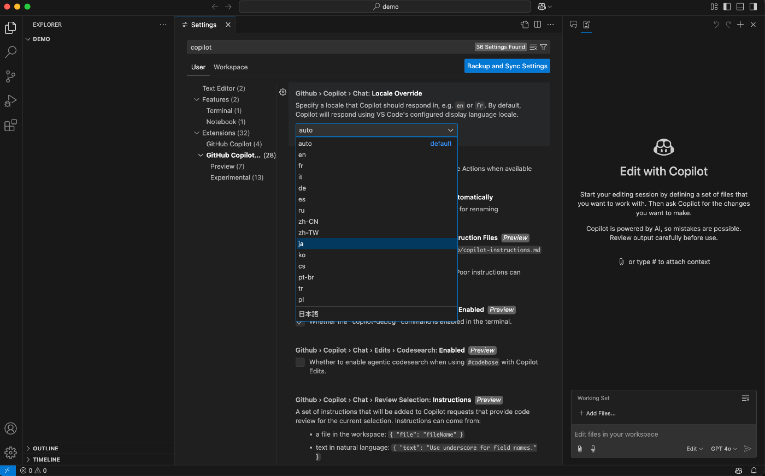Open Customize Layout in title bar
Screen dimensions: 765x476
[714, 7]
